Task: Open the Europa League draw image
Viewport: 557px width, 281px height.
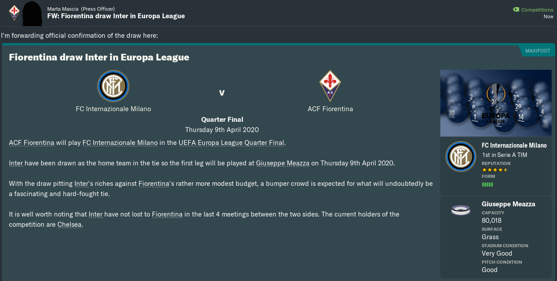Action: point(496,103)
